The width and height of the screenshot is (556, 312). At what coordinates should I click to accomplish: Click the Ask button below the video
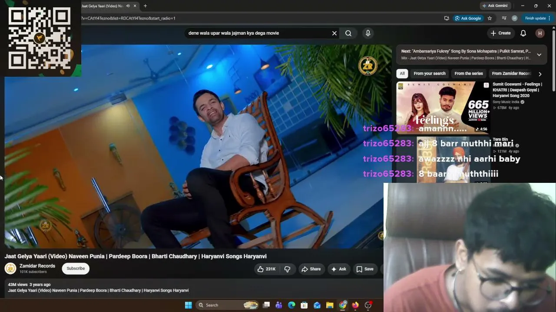338,269
